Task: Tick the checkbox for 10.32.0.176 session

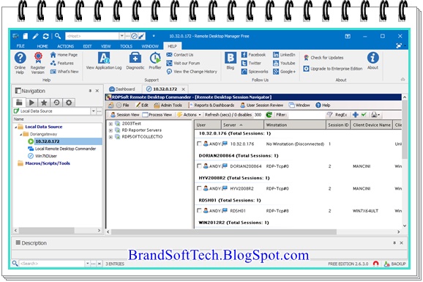Action: click(199, 144)
